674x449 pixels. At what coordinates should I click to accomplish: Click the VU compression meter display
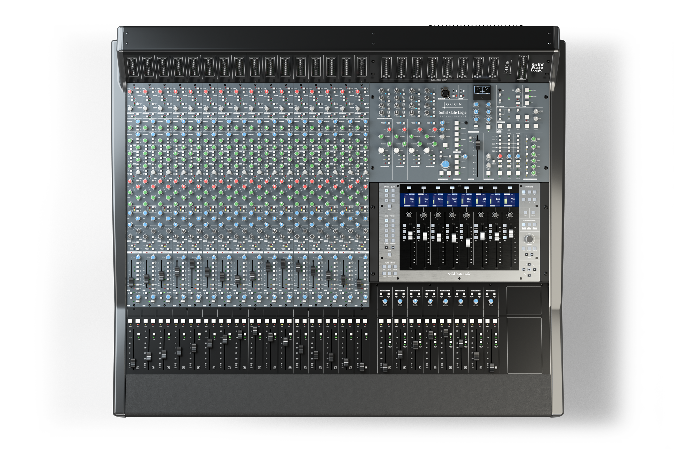click(x=482, y=90)
